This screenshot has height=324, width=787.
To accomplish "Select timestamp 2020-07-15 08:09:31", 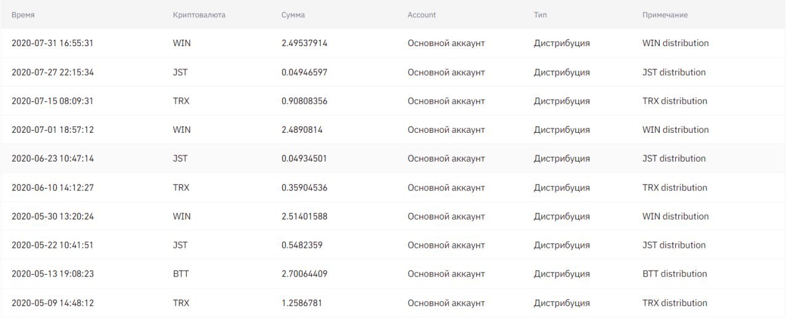I will pyautogui.click(x=53, y=101).
